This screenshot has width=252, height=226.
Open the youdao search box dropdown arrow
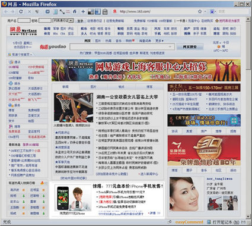pyautogui.click(x=170, y=47)
